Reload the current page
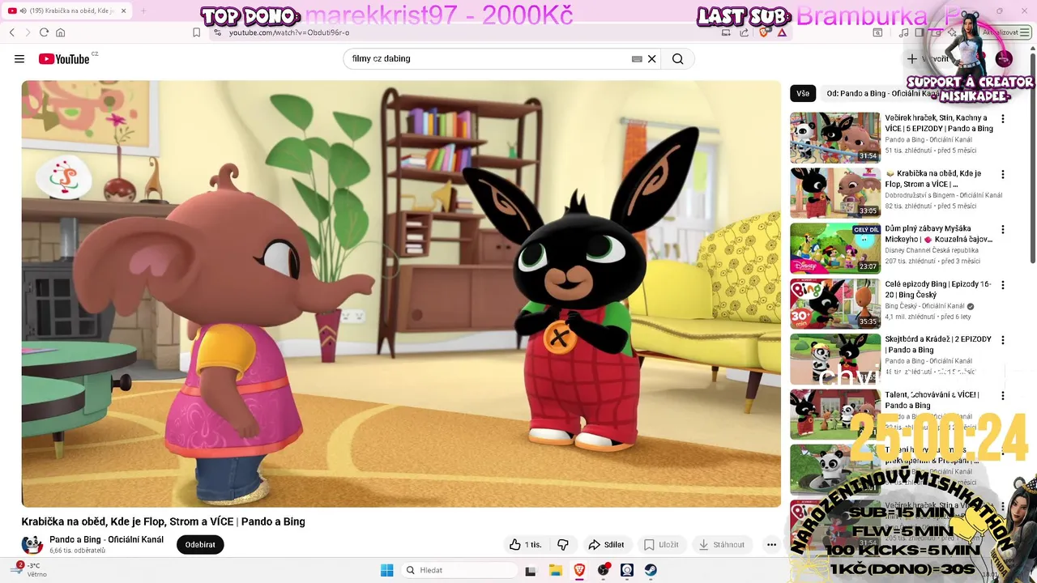Viewport: 1037px width, 583px height. tap(44, 32)
